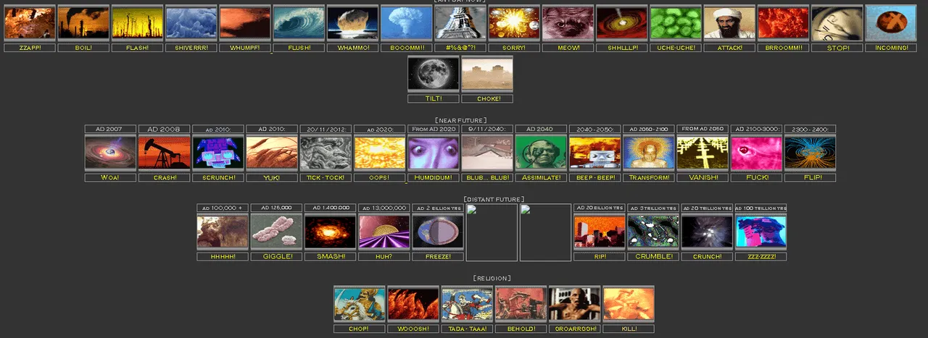Image resolution: width=928 pixels, height=338 pixels.
Task: Select the explosion thumbnail above SORRY!
Action: click(x=514, y=23)
